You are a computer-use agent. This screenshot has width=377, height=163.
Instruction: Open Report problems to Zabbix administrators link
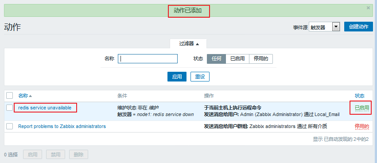tap(62, 126)
